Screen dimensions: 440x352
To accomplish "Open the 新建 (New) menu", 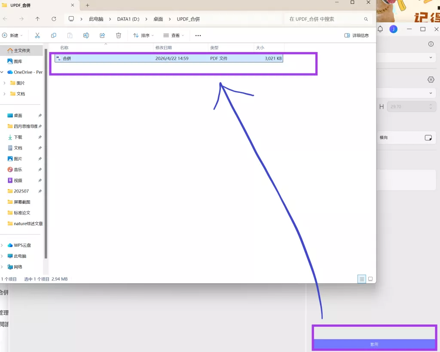I will click(x=12, y=35).
